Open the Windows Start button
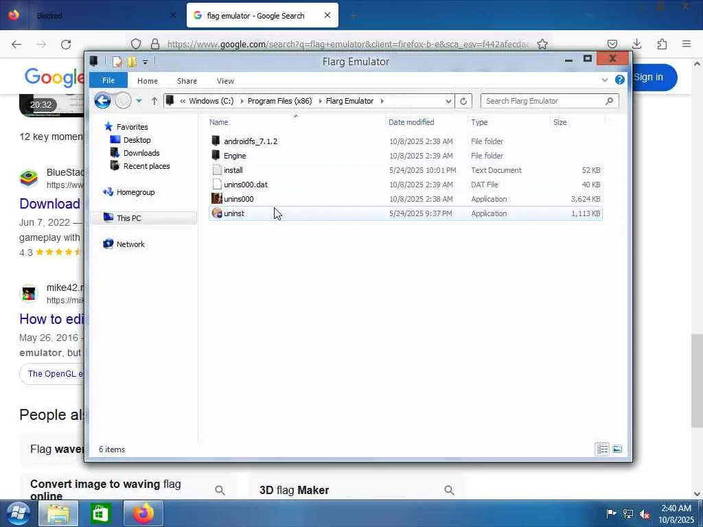The image size is (703, 527). tap(18, 513)
